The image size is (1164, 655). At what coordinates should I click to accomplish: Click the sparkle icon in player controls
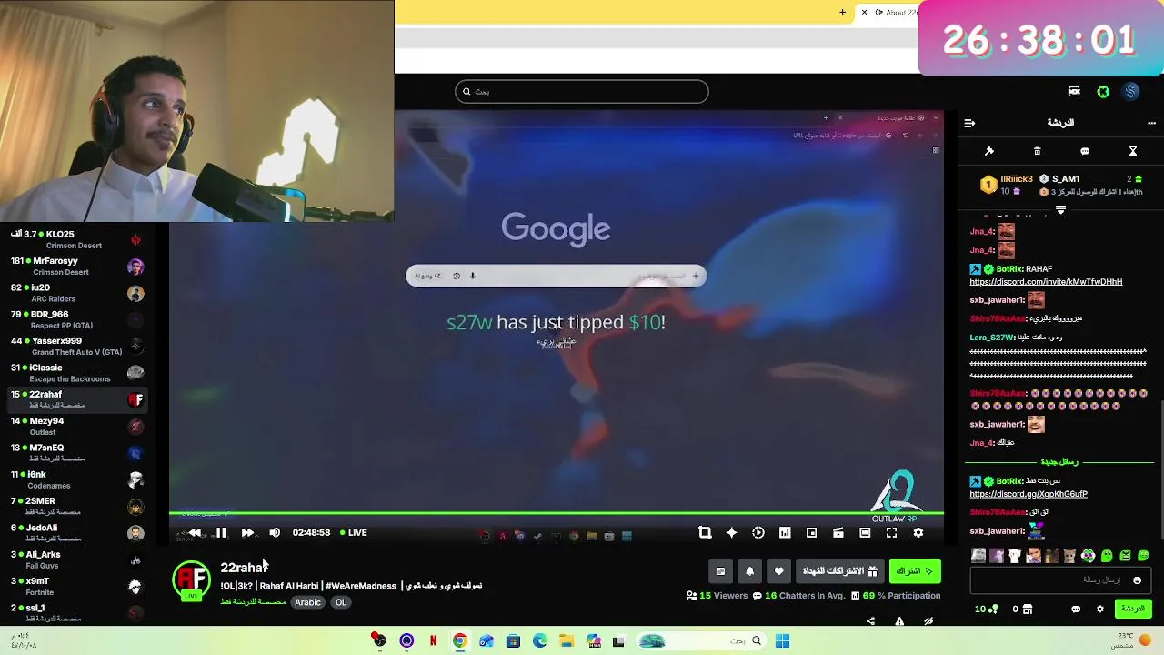point(731,533)
